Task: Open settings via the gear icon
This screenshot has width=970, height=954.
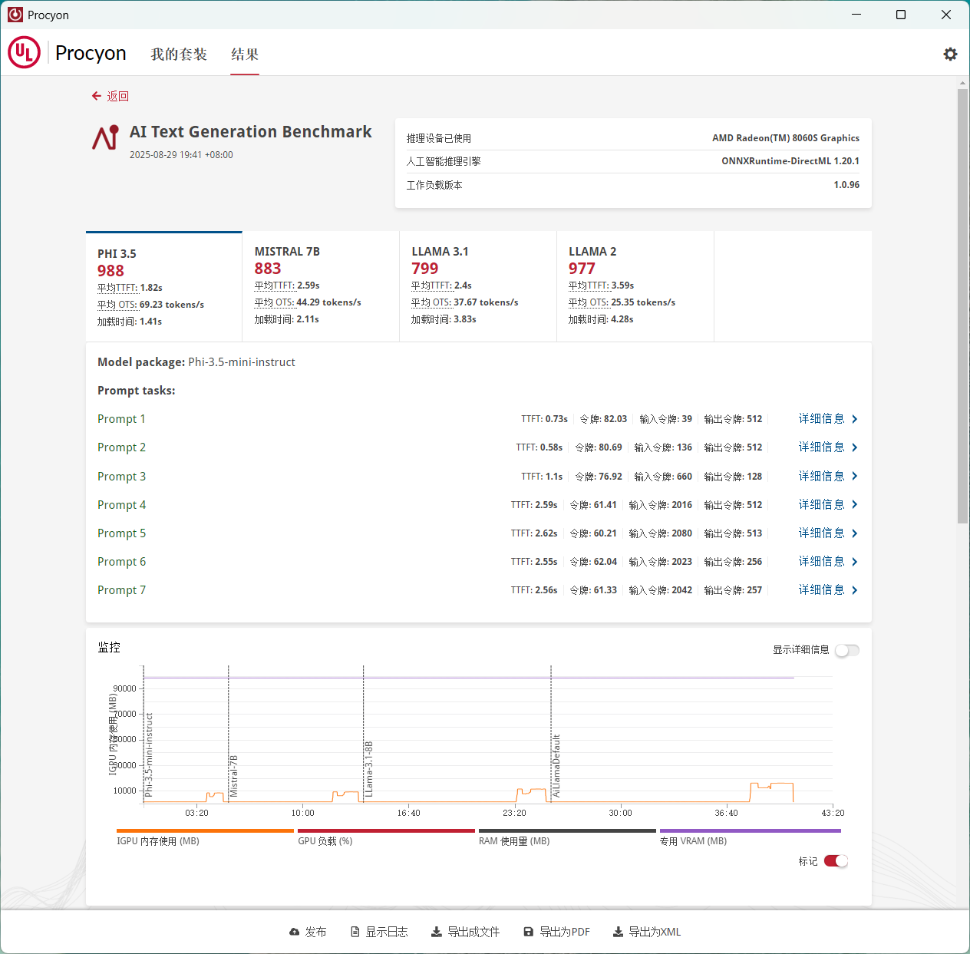Action: click(950, 54)
